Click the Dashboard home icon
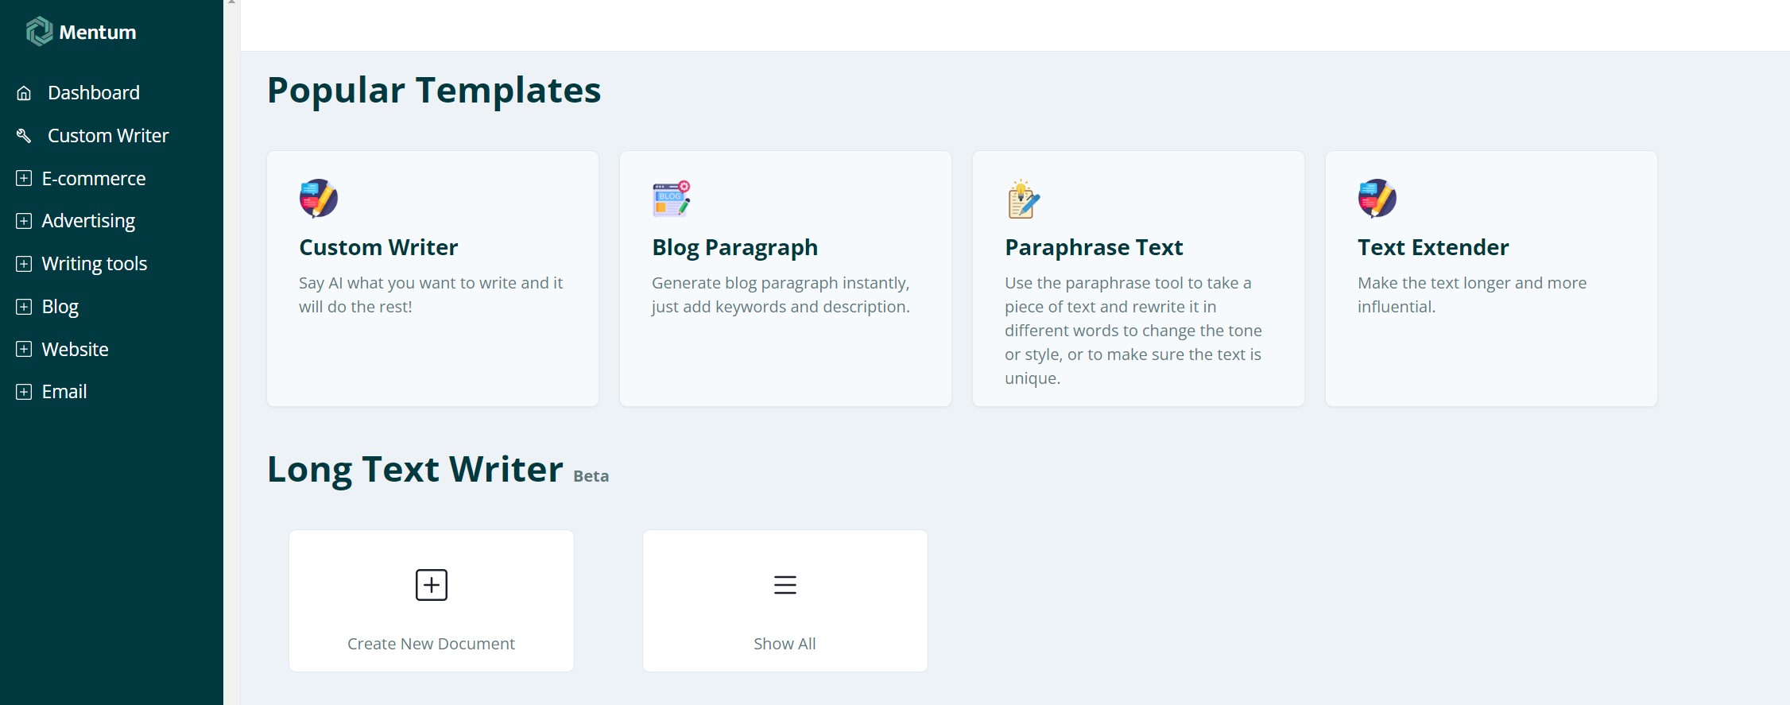Viewport: 1790px width, 705px height. click(x=24, y=93)
